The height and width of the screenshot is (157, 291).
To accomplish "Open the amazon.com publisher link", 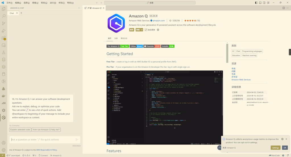I will [x=159, y=20].
